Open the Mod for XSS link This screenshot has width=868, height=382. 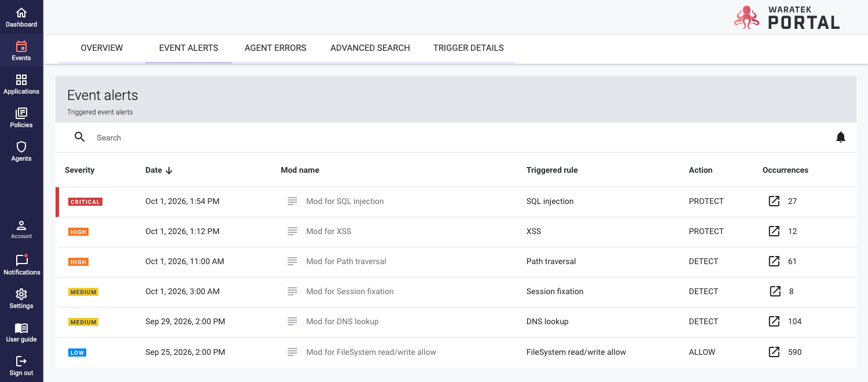click(x=329, y=231)
